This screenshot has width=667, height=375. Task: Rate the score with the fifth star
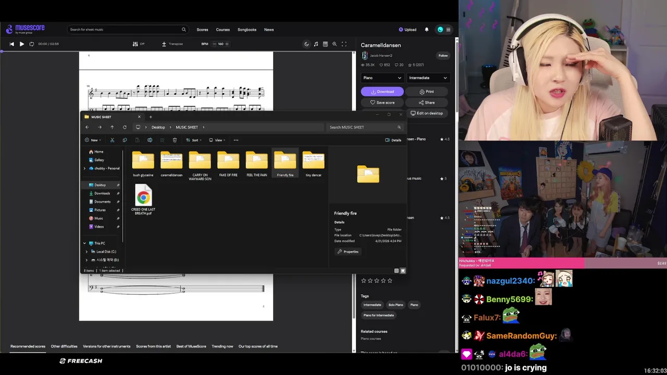[x=390, y=280]
